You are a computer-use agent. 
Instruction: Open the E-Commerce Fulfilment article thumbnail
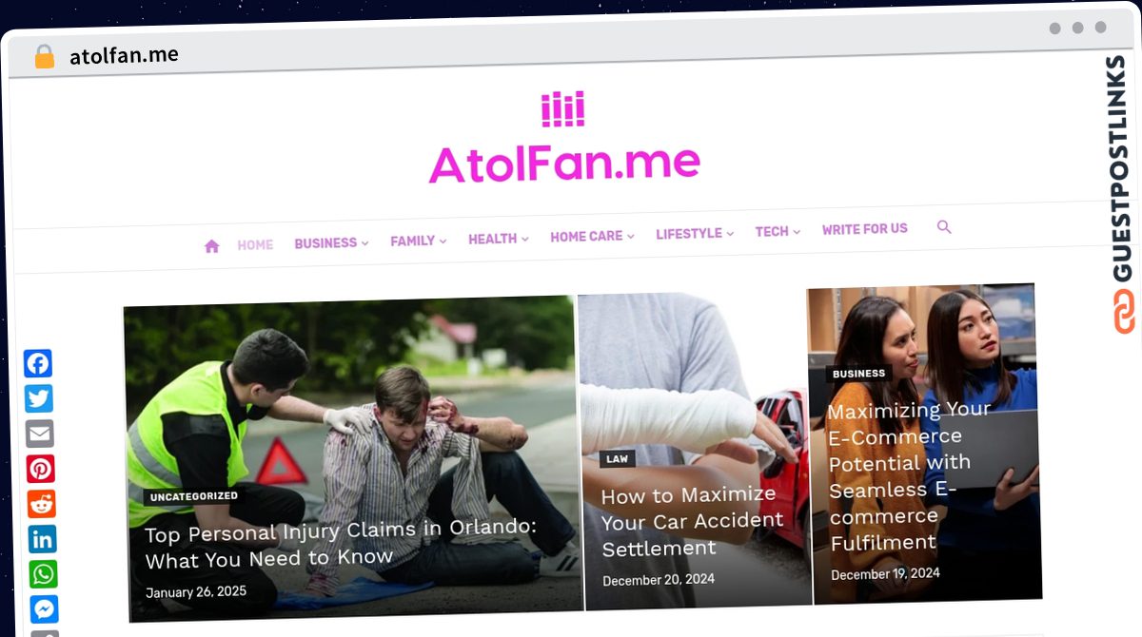924,443
